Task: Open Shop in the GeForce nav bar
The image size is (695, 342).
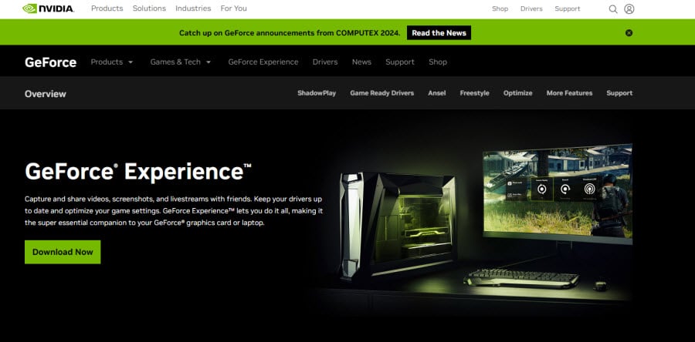Action: (438, 62)
